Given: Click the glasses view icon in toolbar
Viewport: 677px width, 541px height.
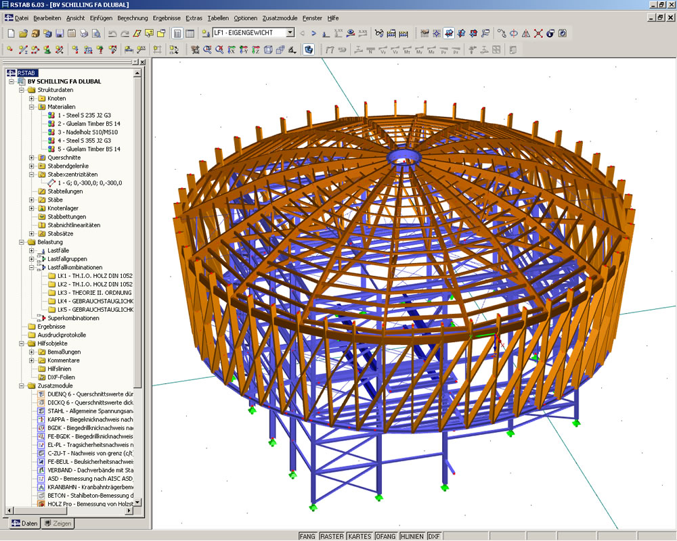Looking at the screenshot, I should (x=379, y=33).
